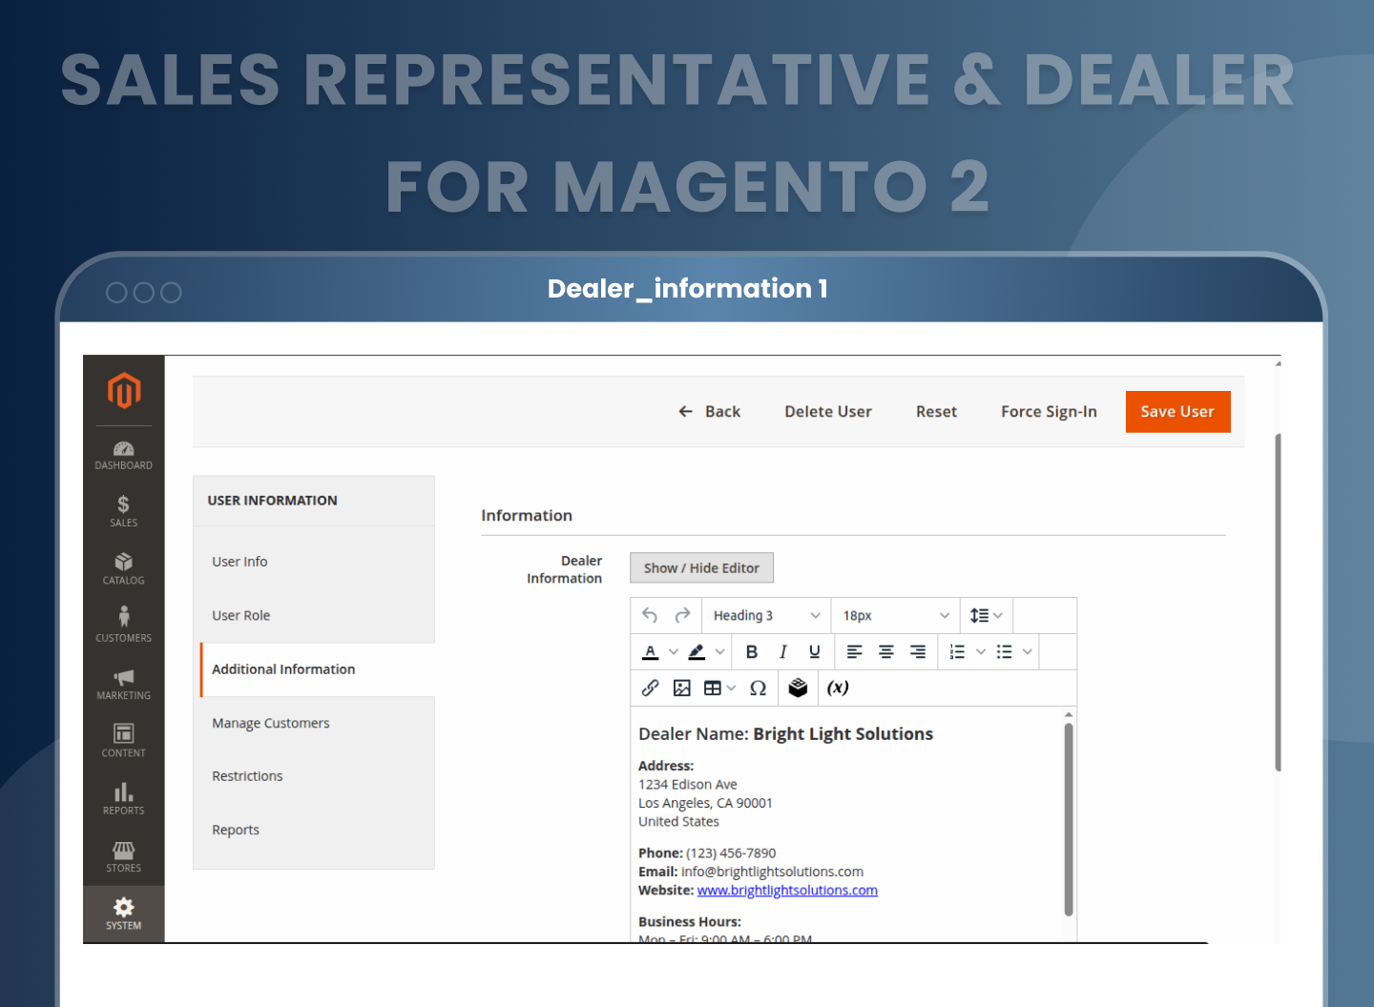Screen dimensions: 1374x1007
Task: Apply the highlight color swatch
Action: pos(699,651)
